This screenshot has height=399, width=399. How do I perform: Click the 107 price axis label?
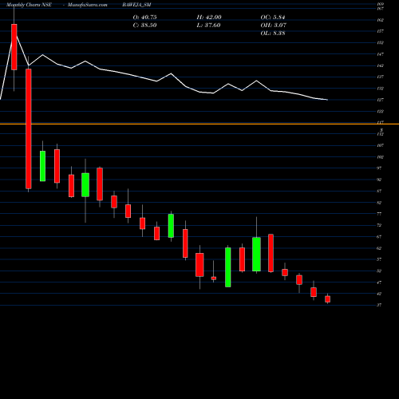point(380,145)
